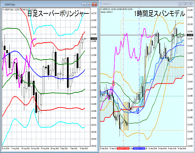
Task: Close the USDJPY,H1 chart window
Action: pyautogui.click(x=191, y=4)
